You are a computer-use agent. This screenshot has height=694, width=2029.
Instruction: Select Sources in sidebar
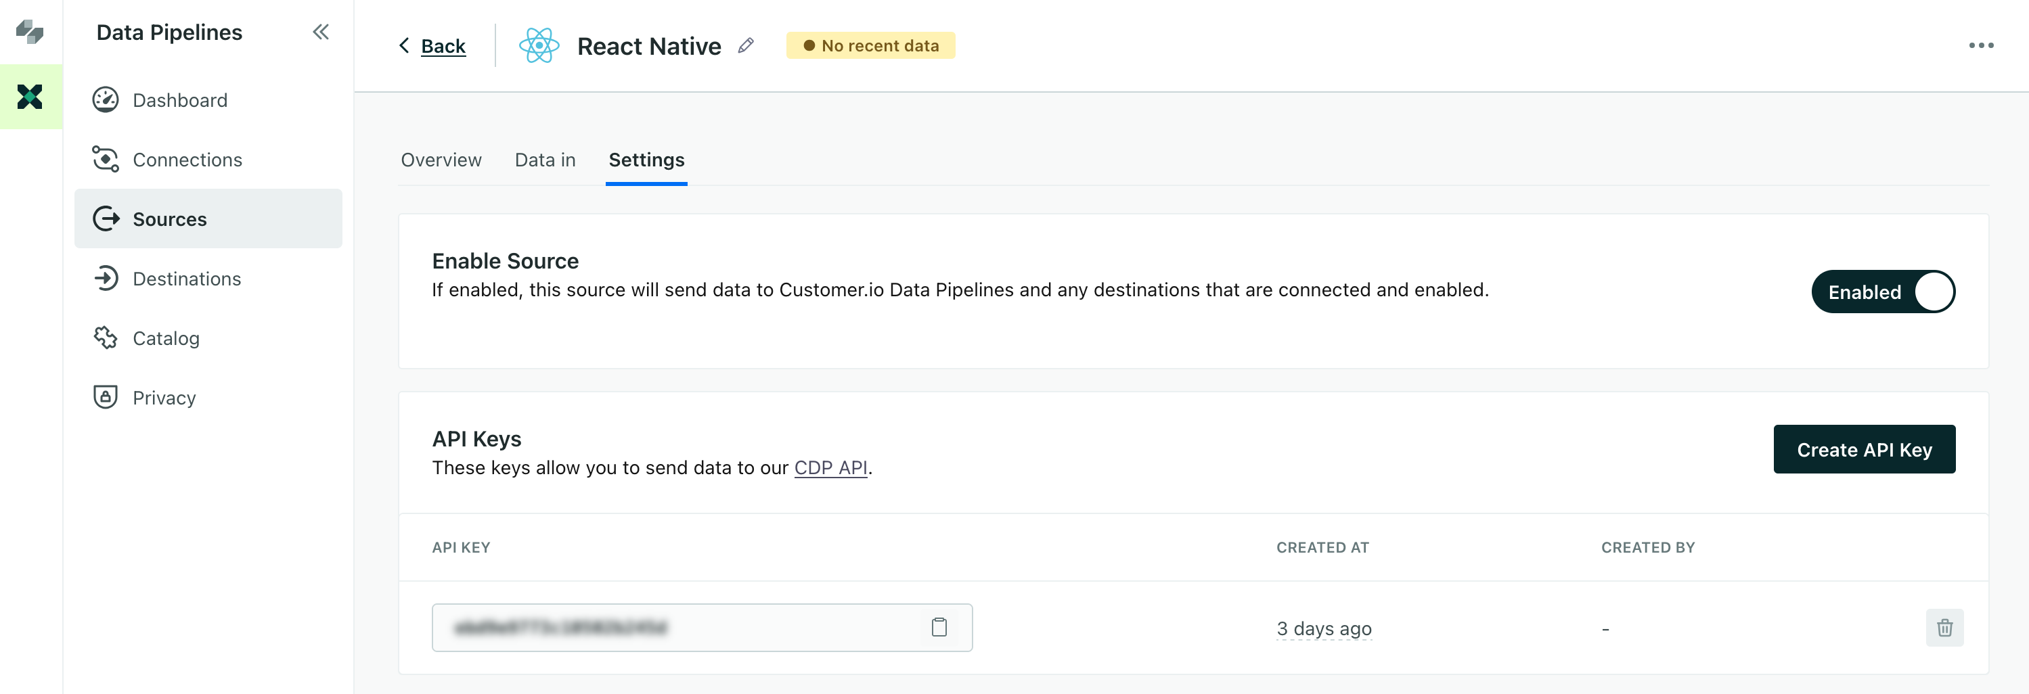pos(208,218)
